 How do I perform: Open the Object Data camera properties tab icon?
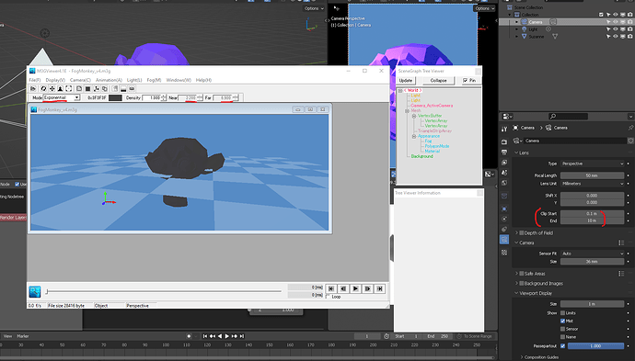pyautogui.click(x=504, y=240)
